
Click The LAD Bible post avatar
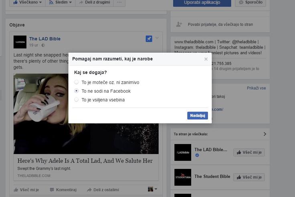tap(20, 42)
